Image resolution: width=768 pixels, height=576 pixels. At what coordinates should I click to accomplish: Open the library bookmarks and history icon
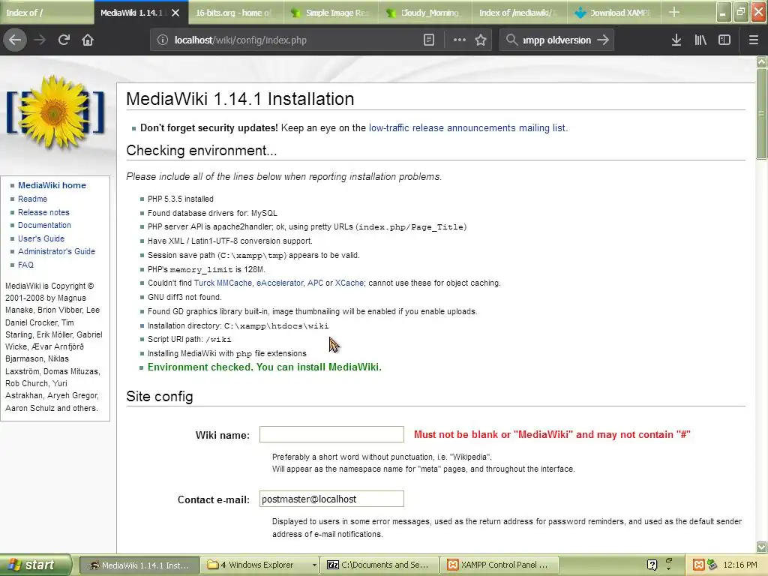(x=700, y=40)
